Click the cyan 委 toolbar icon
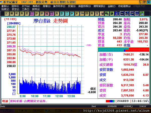The width and height of the screenshot is (151, 113). pos(62,14)
